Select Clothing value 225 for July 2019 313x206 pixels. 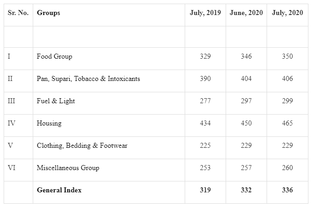coord(205,146)
